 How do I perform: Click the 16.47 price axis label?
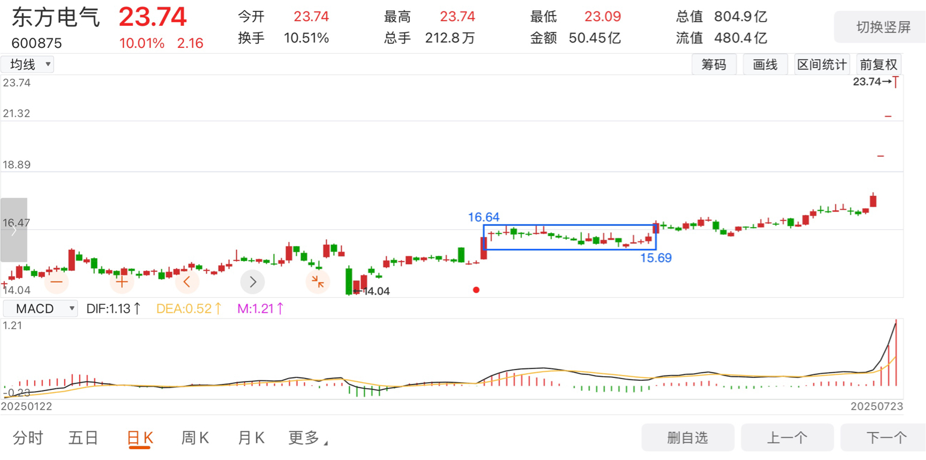[x=17, y=223]
